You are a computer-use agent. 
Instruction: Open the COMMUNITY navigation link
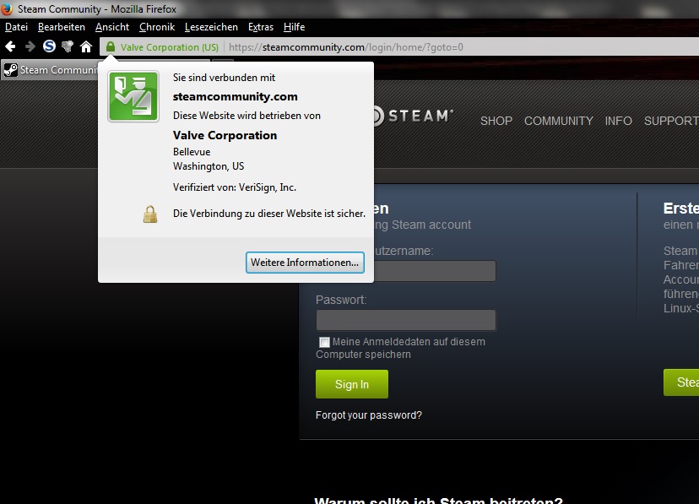[559, 121]
